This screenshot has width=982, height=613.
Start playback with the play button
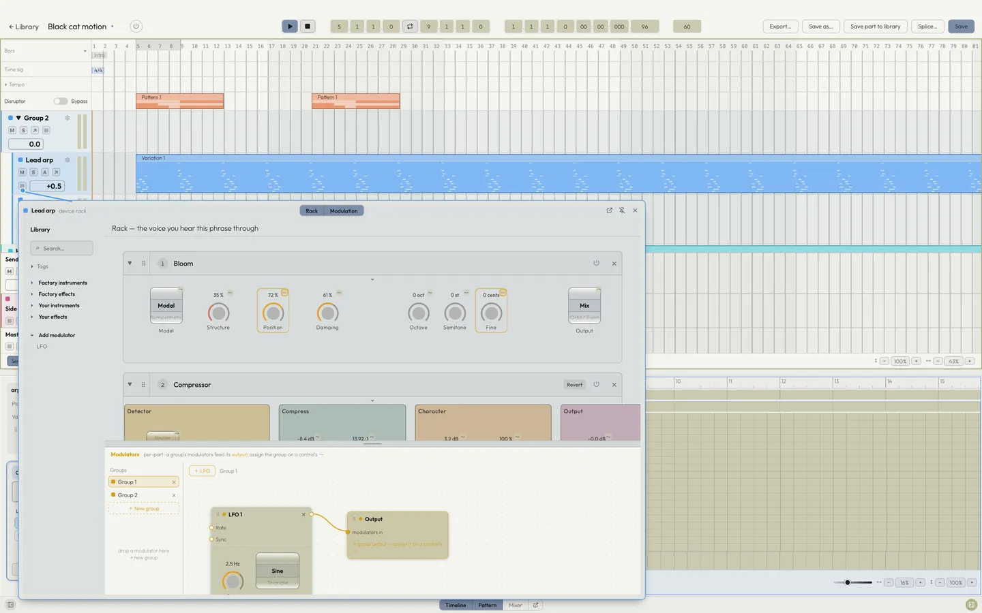pos(290,27)
